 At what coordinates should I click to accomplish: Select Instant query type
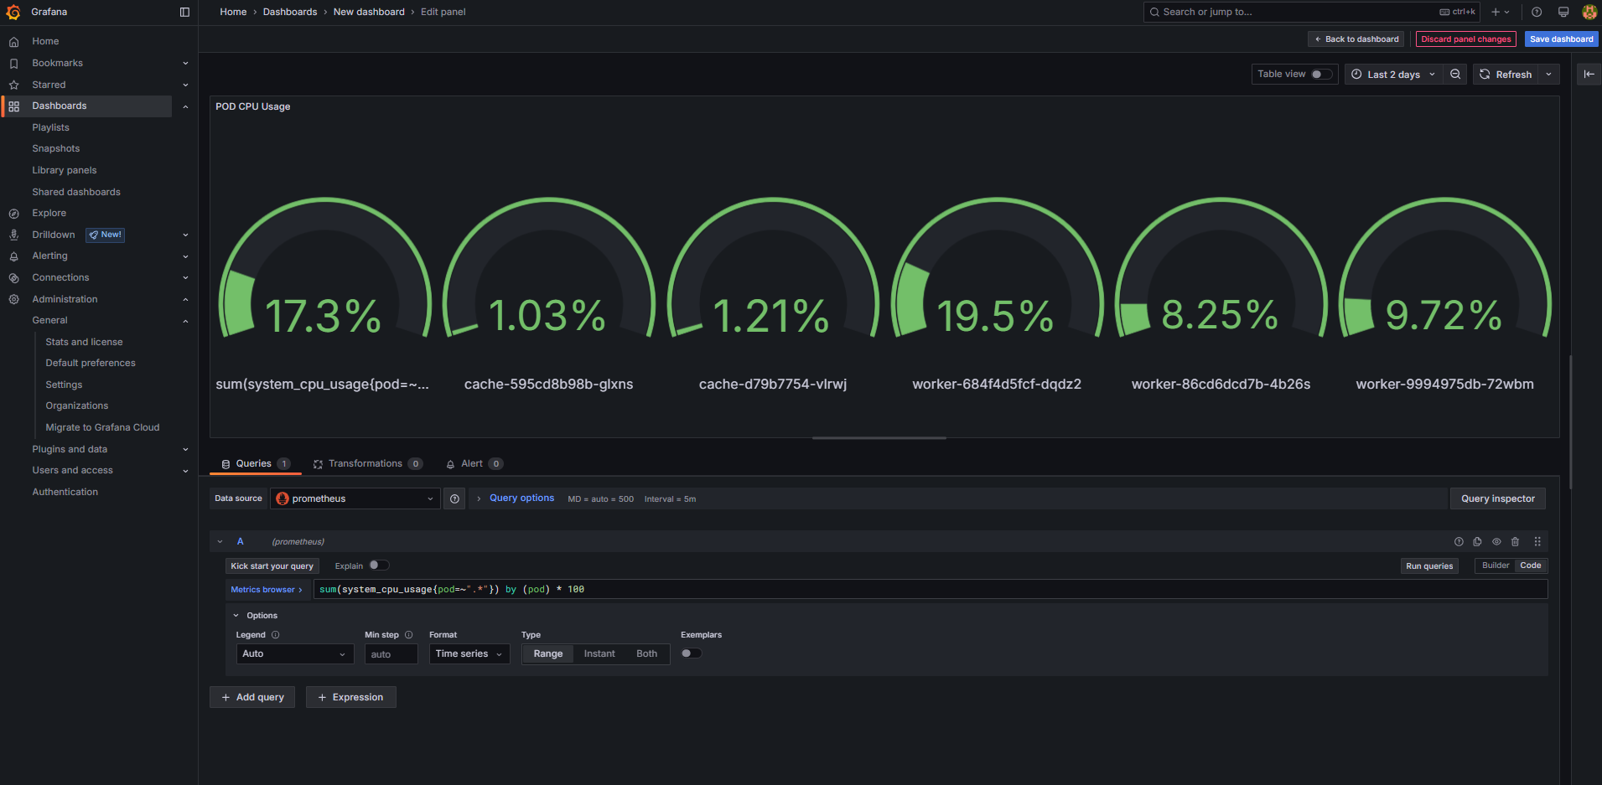pyautogui.click(x=599, y=653)
